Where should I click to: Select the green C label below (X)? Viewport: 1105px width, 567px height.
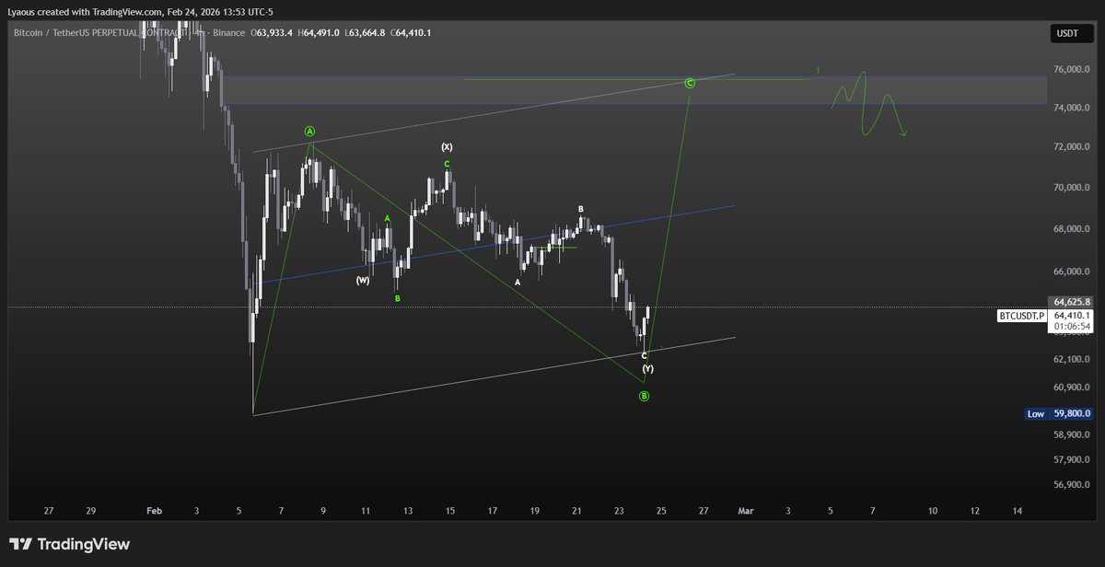click(x=447, y=163)
